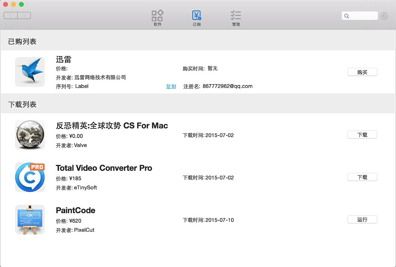Click the serial number Label text
The image size is (396, 267).
coord(82,86)
